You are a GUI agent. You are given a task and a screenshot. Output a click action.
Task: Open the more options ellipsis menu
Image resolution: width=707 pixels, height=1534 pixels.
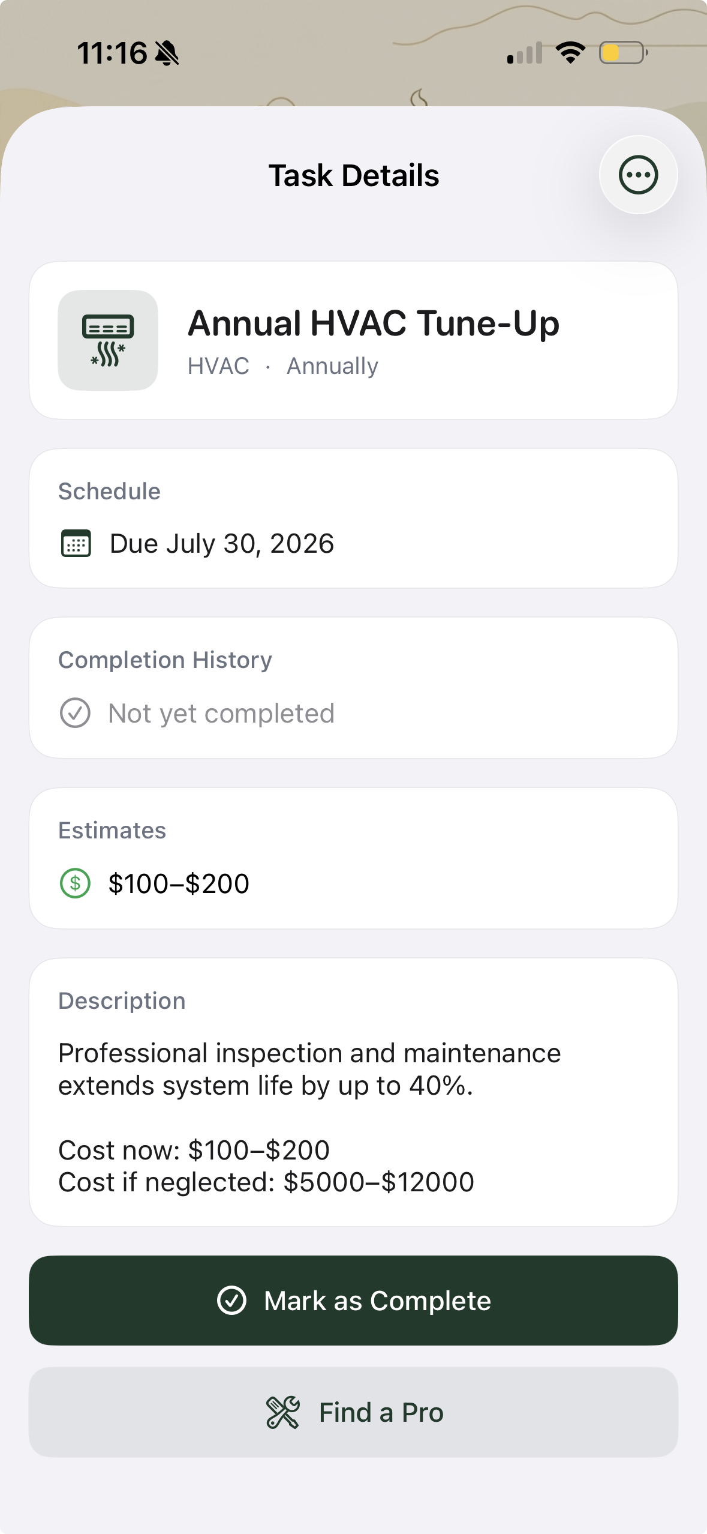coord(638,175)
